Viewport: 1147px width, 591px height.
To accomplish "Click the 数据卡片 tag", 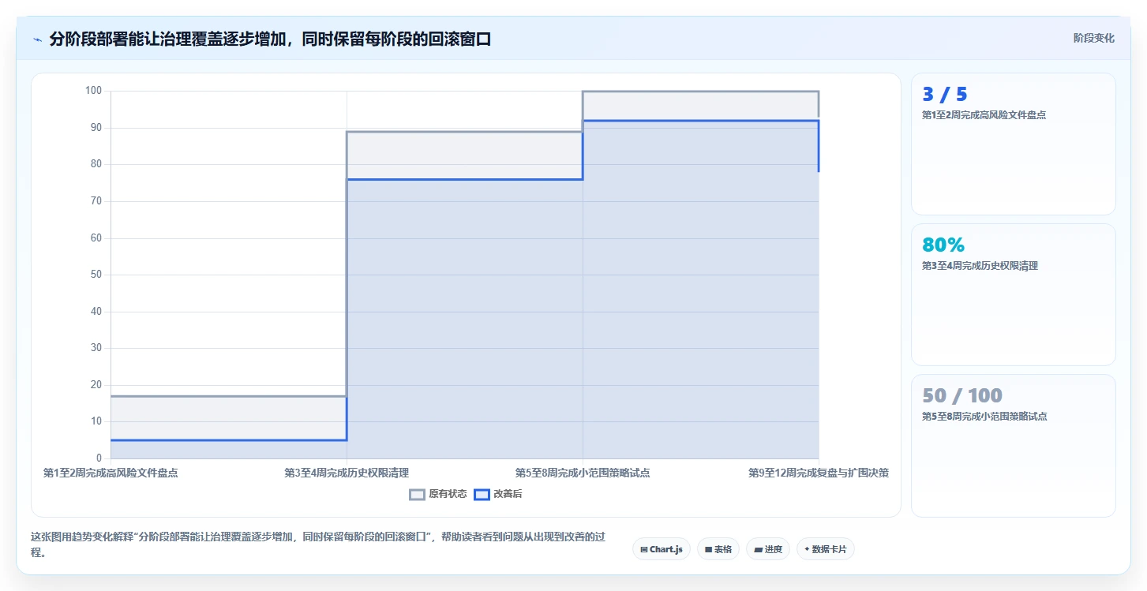I will (x=825, y=549).
